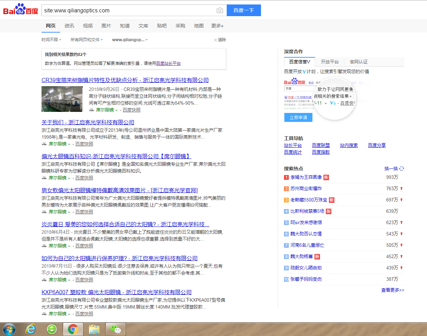
Task: Expand the 席尔眼镜 arrow under 如何为自己的太阳镜 result
Action: [69, 280]
